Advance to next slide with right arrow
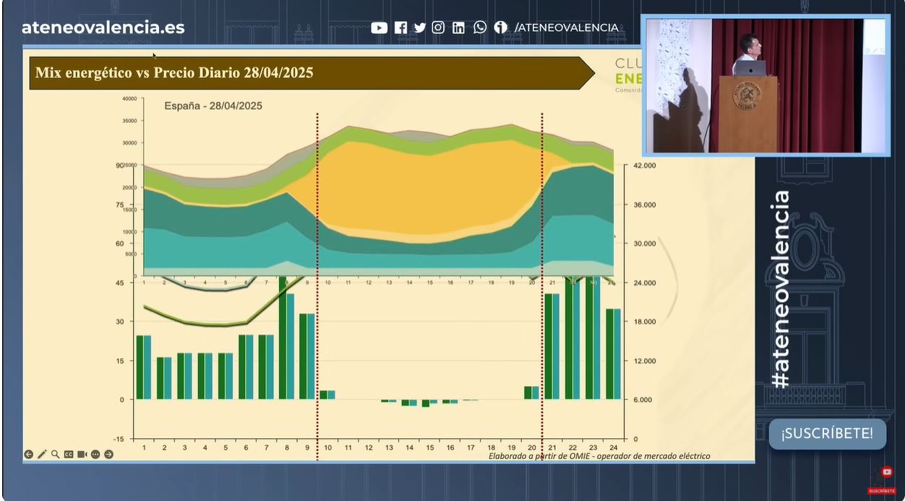This screenshot has height=501, width=905. tap(108, 454)
